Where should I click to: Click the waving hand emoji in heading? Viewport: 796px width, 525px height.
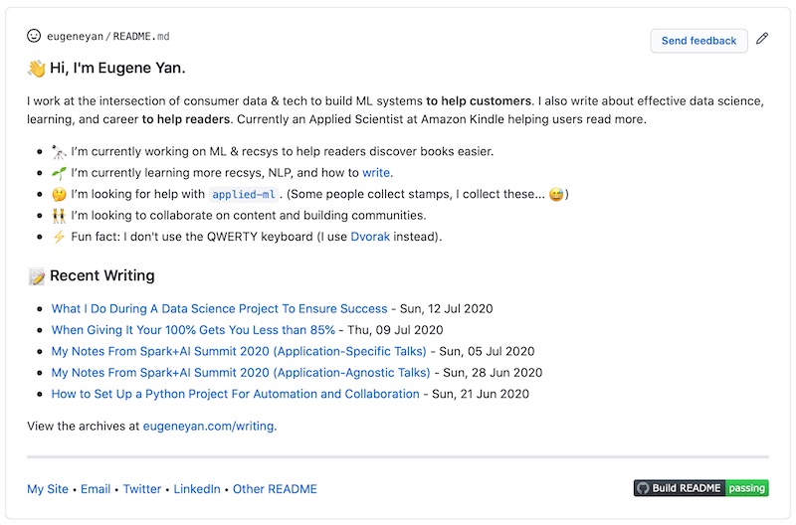click(x=37, y=69)
